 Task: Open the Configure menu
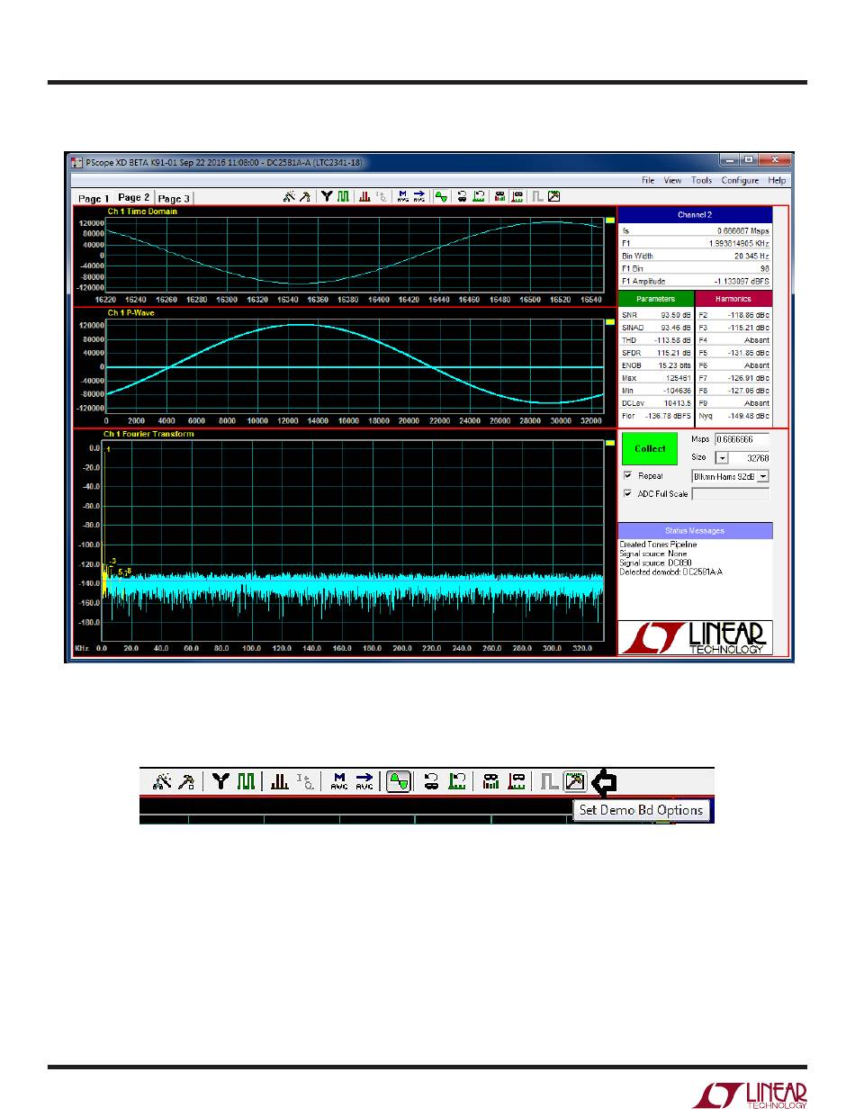click(740, 180)
